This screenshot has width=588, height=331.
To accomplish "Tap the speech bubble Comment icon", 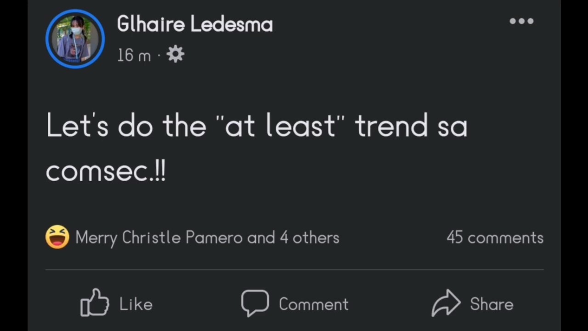I will (x=255, y=302).
